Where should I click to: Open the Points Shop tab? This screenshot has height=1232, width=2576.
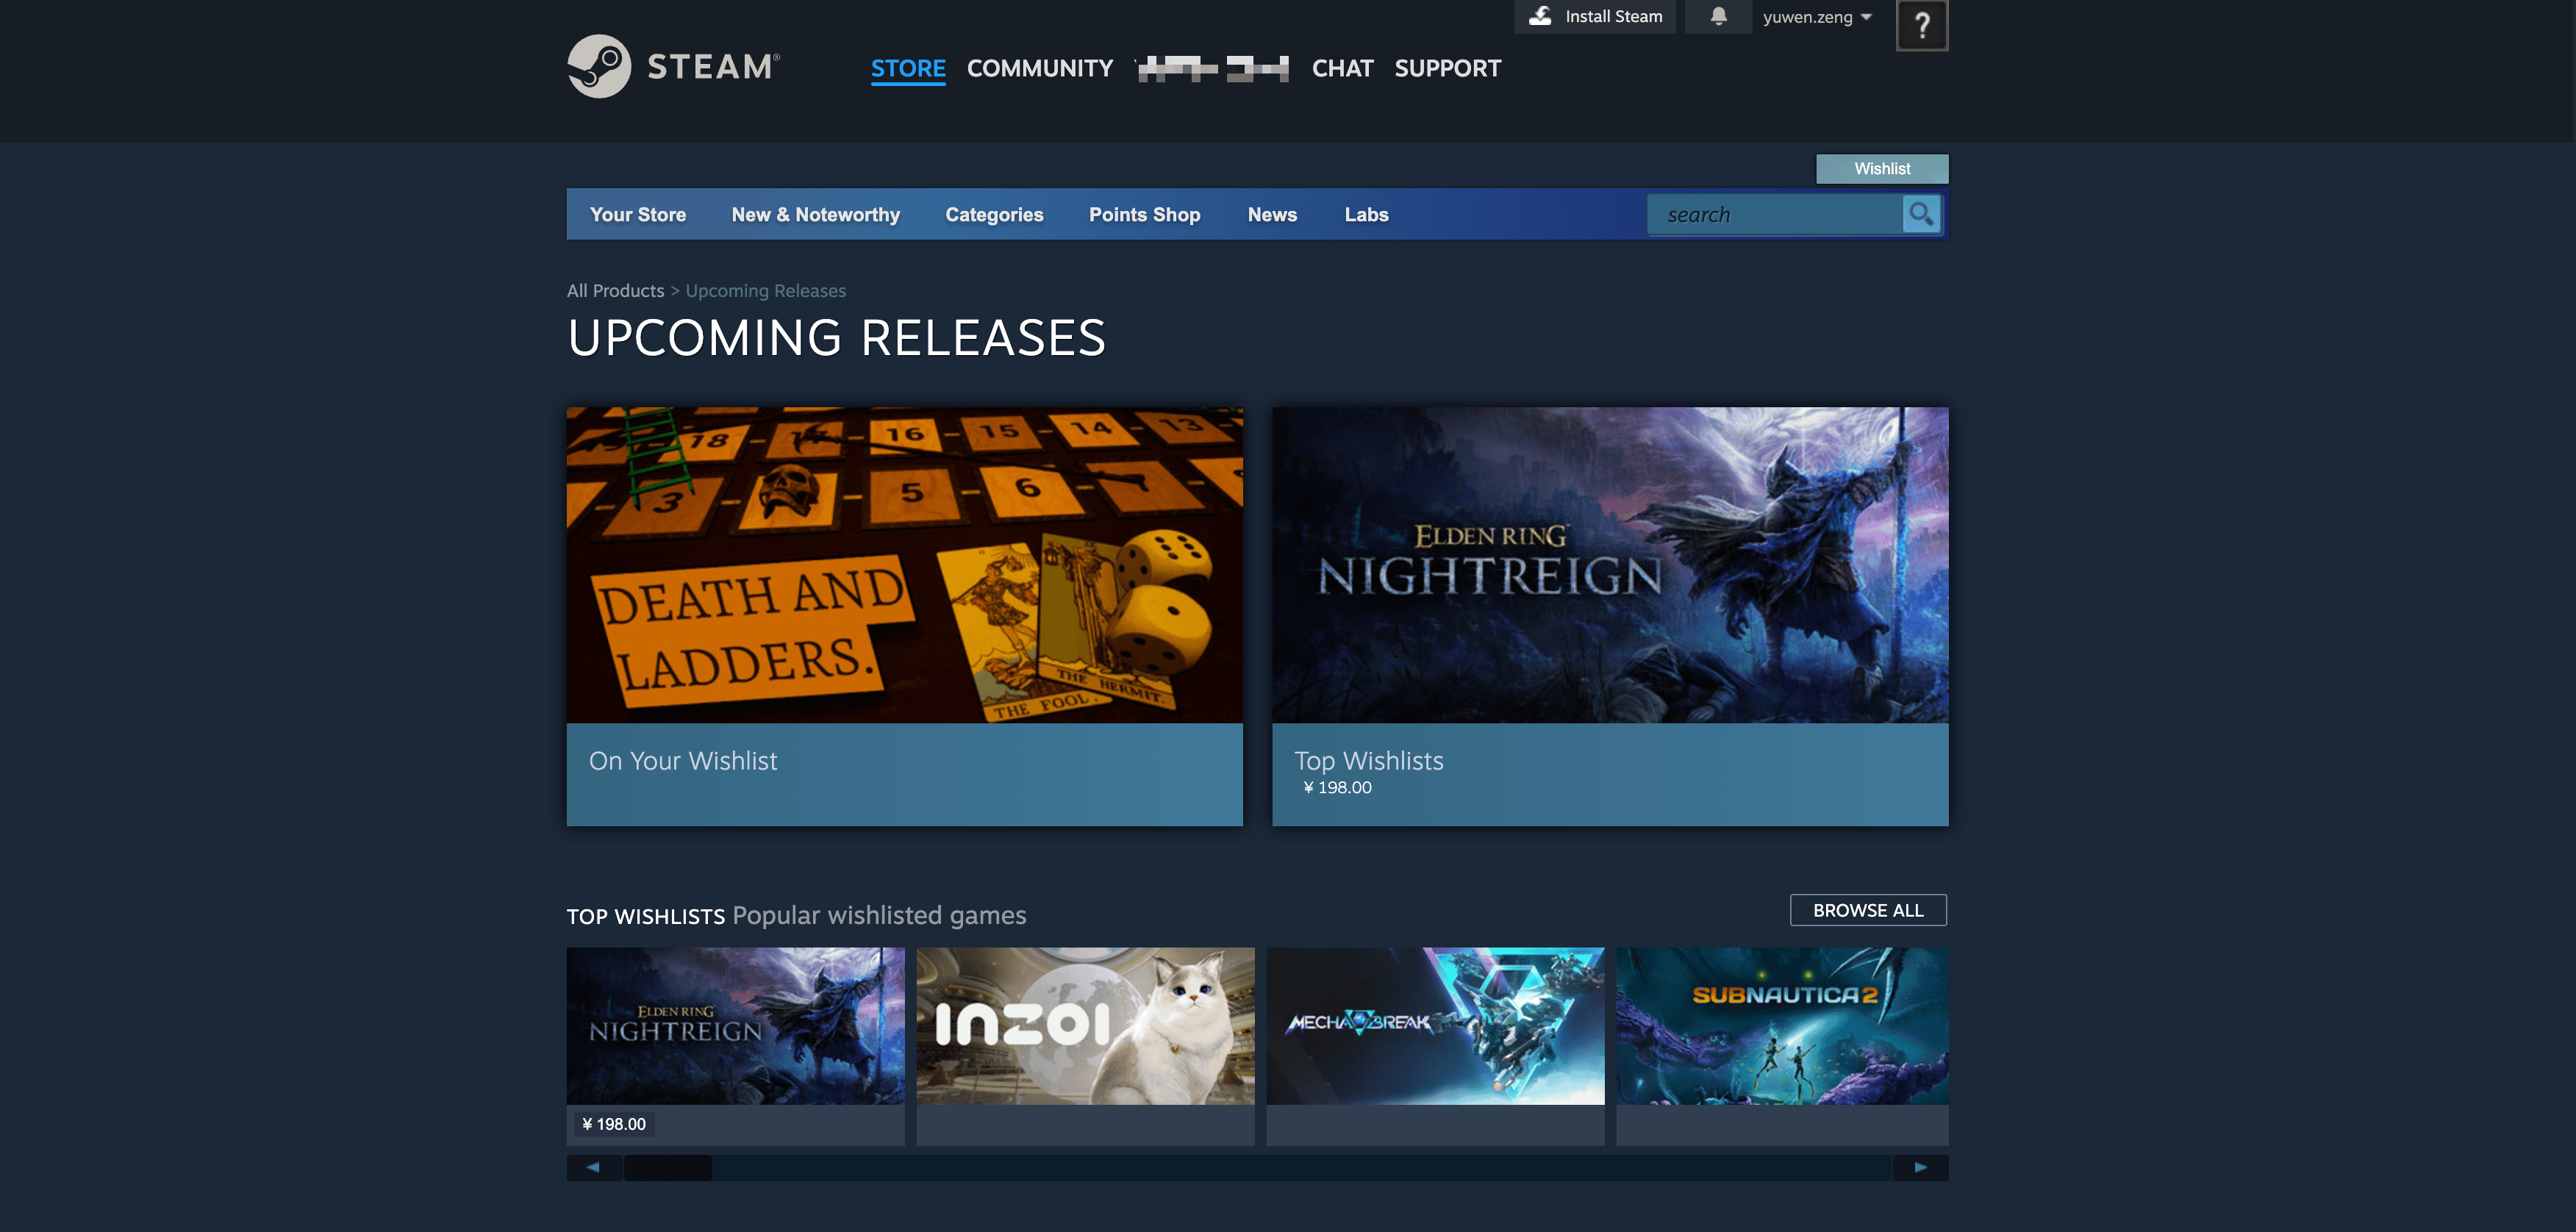[1144, 214]
